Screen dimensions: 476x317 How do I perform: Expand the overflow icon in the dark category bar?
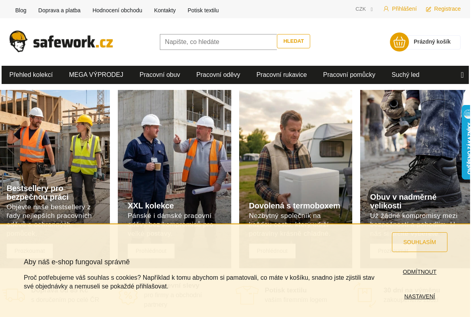pyautogui.click(x=462, y=75)
